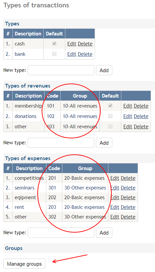The height and width of the screenshot is (272, 155).
Task: Click Add button under Types of expenses
Action: 104,233
